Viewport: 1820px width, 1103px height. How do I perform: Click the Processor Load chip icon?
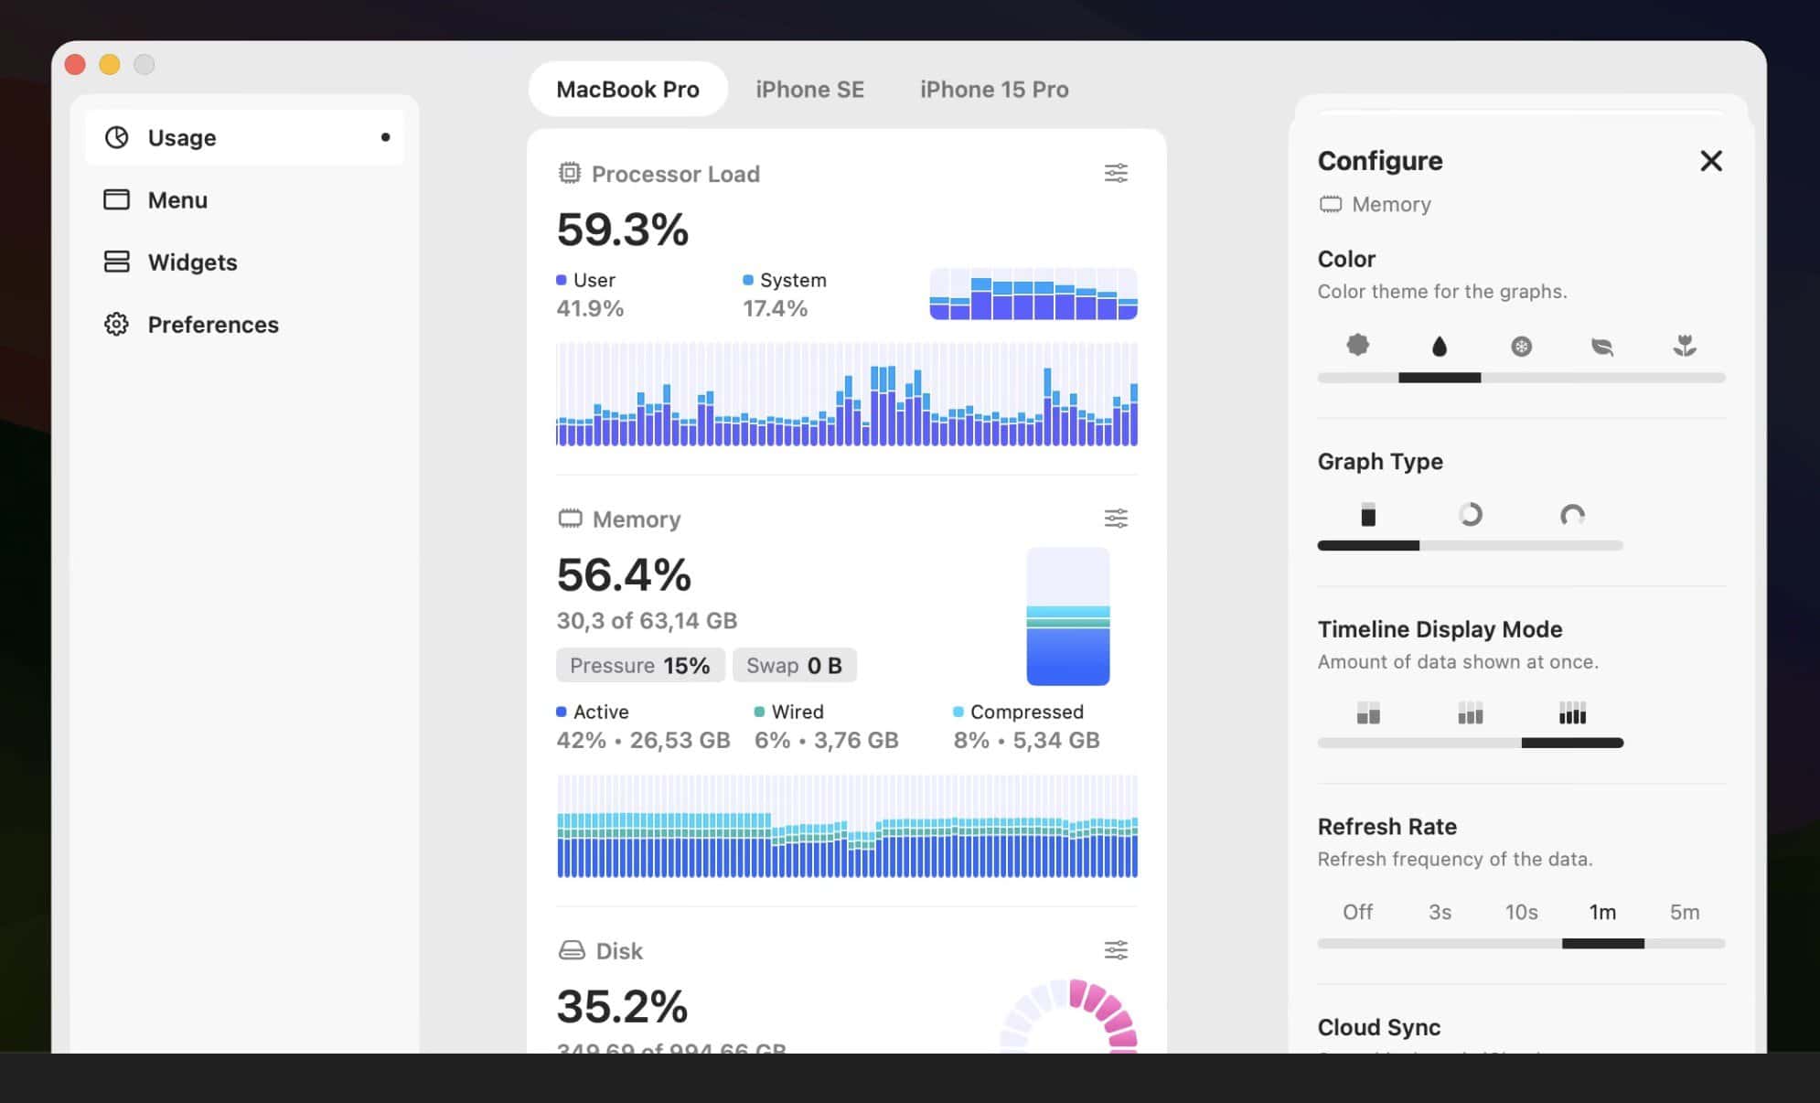click(x=569, y=173)
